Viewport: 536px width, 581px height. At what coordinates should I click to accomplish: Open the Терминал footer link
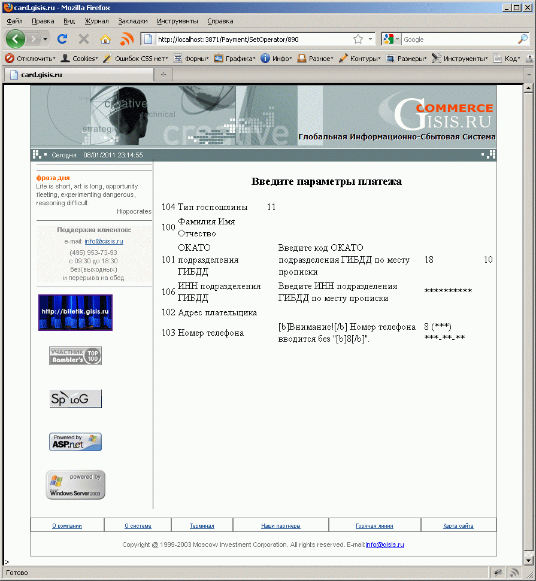click(x=202, y=526)
